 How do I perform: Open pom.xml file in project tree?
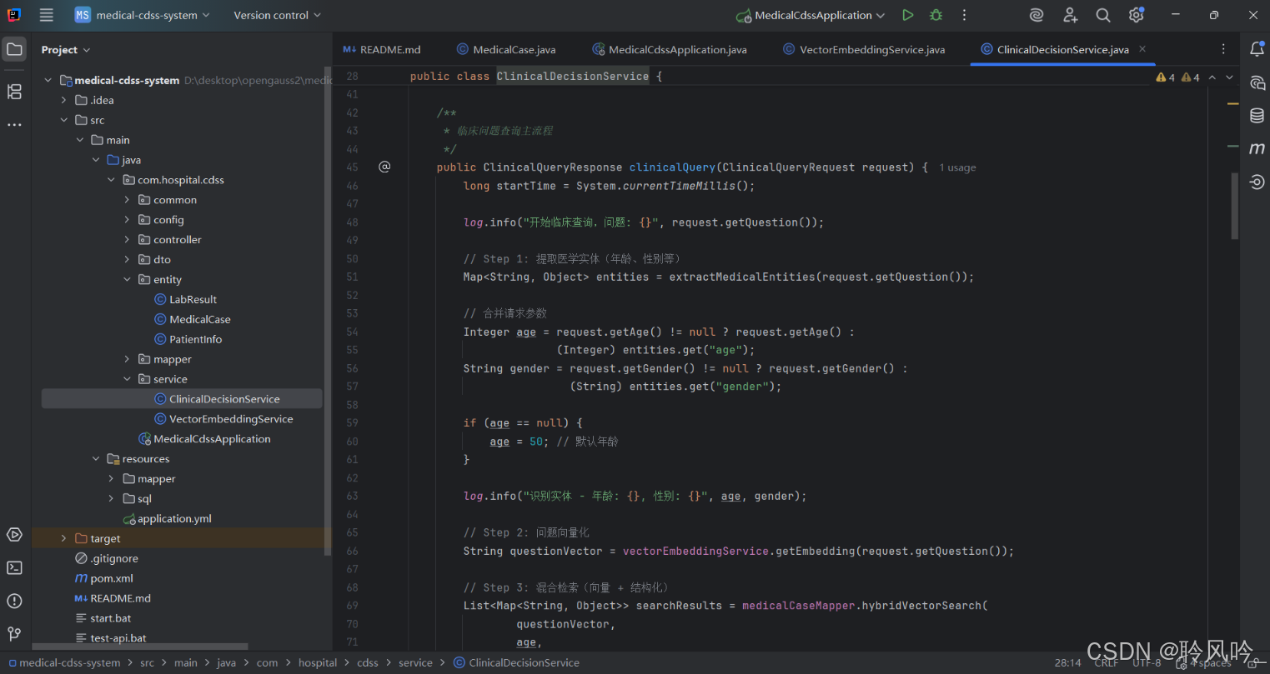click(104, 578)
